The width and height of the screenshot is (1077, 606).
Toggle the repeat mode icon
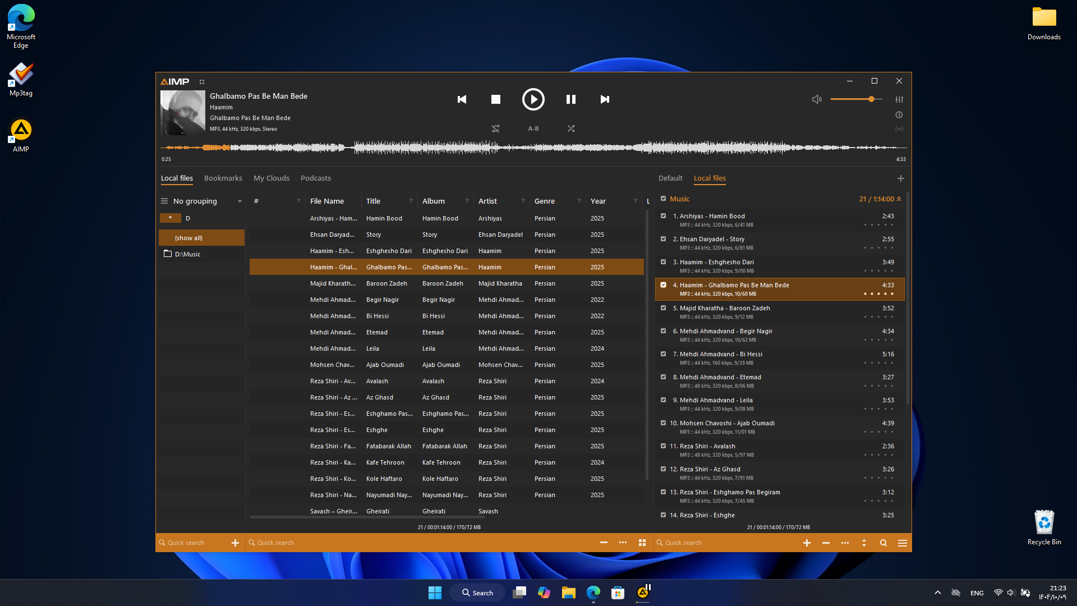point(496,128)
